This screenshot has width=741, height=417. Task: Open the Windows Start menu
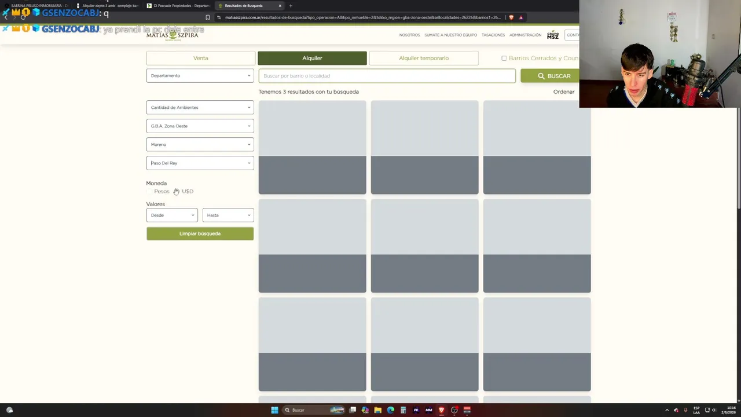(x=274, y=410)
